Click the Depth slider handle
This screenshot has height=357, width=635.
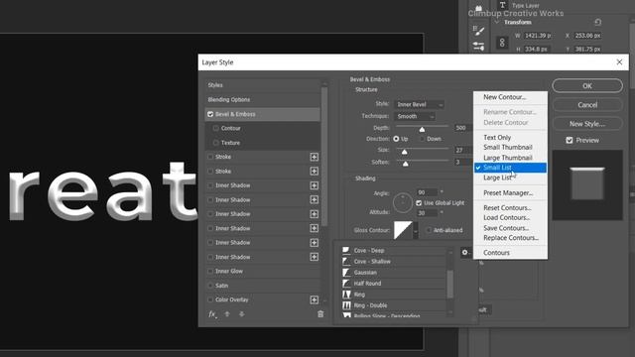(422, 130)
